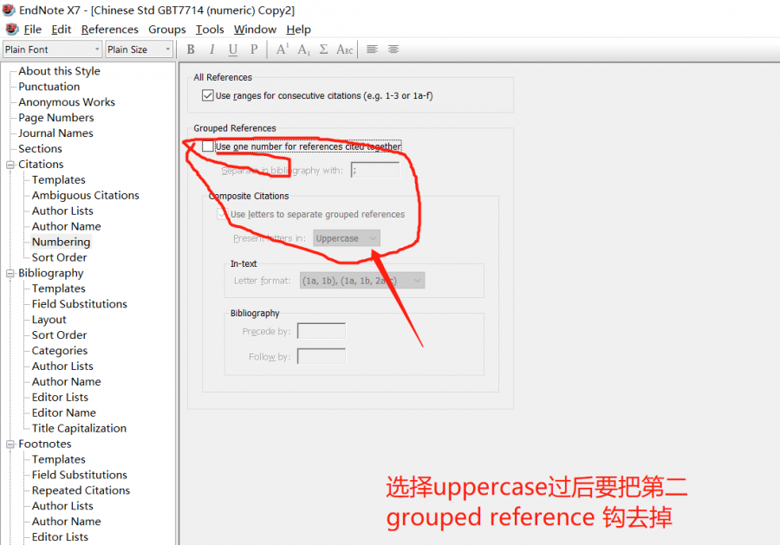Select Editor Lists under Bibliography
This screenshot has width=780, height=545.
point(60,398)
